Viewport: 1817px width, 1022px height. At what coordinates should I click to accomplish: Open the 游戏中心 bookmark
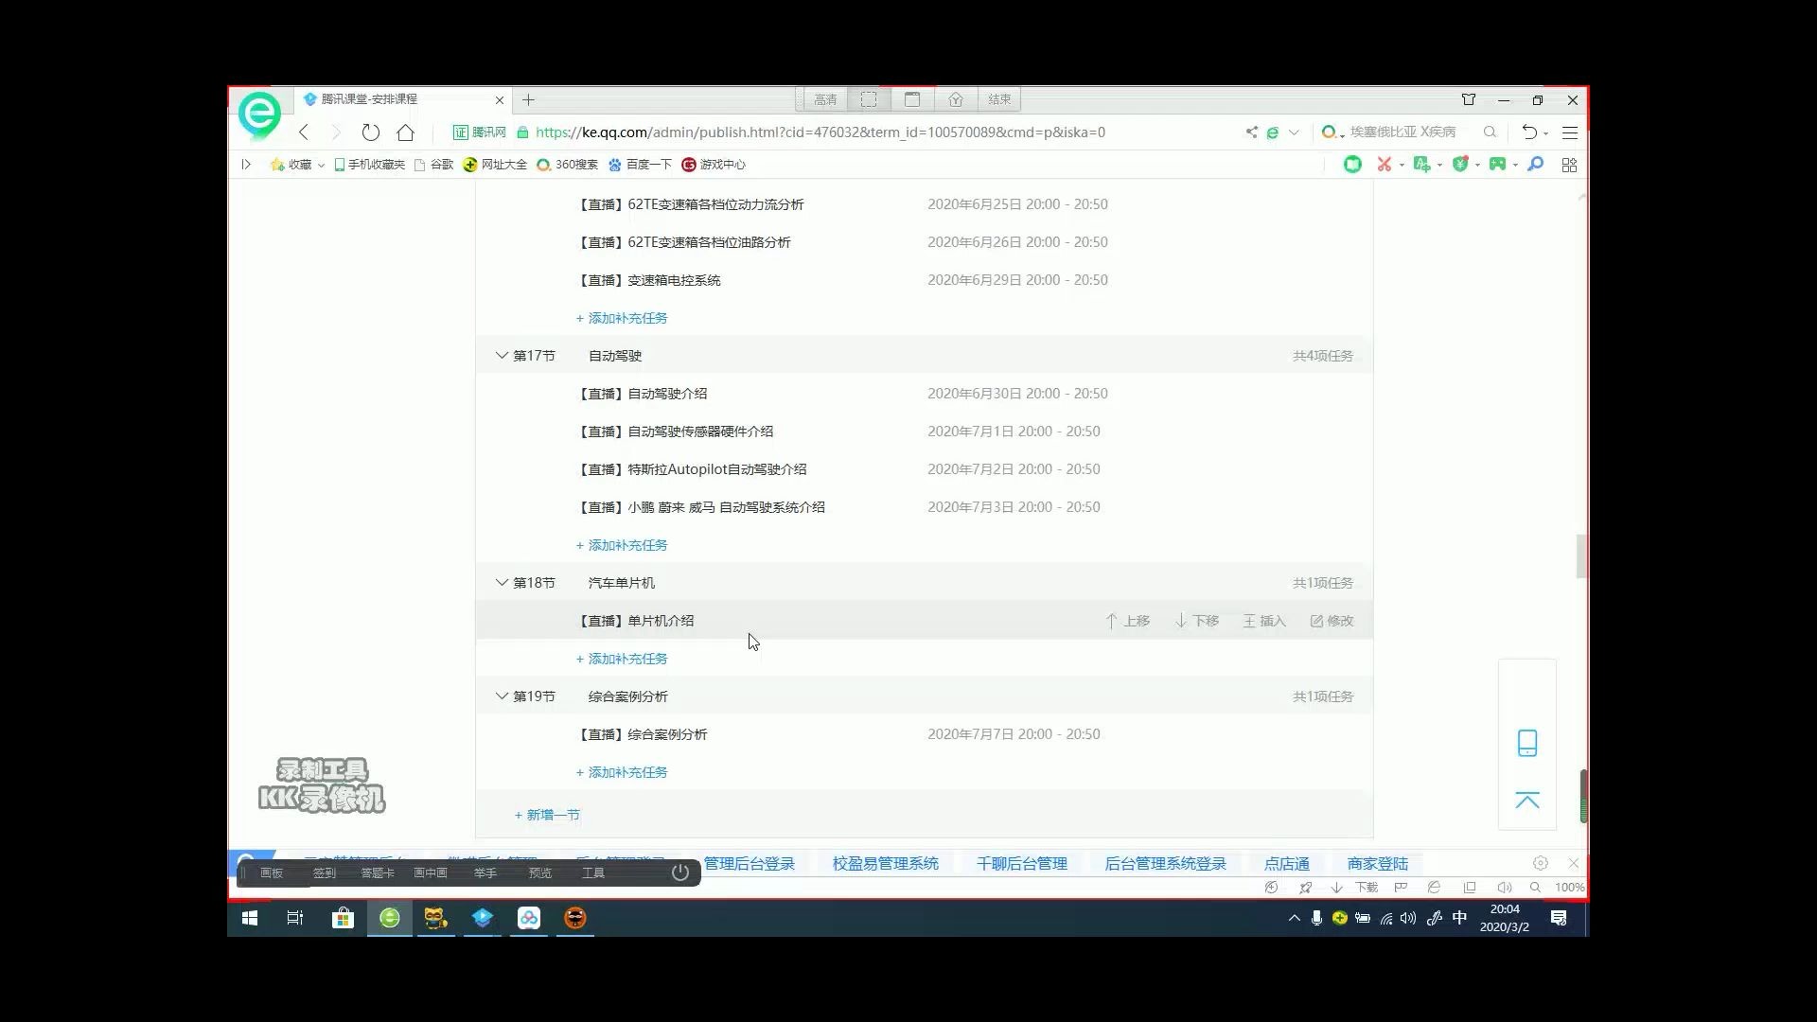714,165
